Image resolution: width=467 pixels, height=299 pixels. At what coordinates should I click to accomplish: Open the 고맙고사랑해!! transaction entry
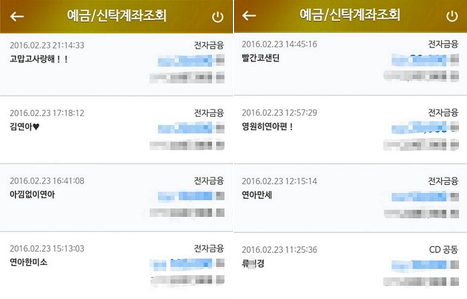(x=39, y=59)
